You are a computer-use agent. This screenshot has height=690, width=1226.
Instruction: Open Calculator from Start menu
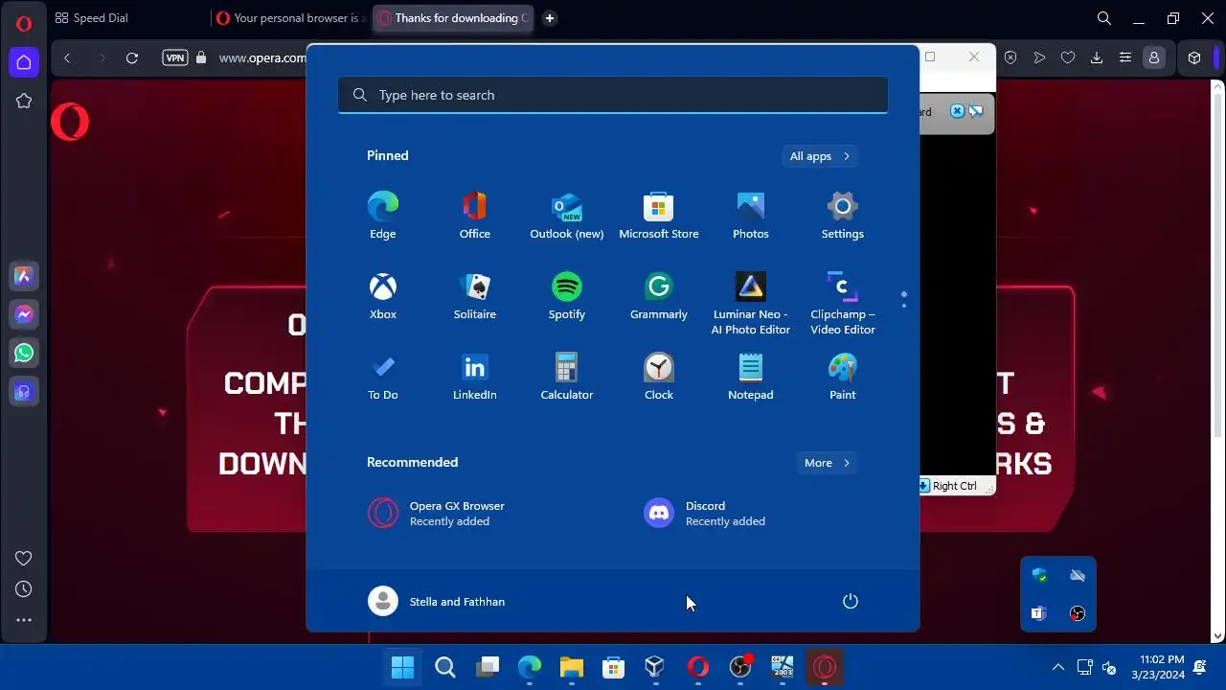coord(566,377)
